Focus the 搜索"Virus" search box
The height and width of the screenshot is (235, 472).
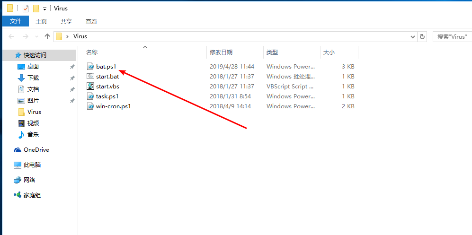[x=452, y=37]
